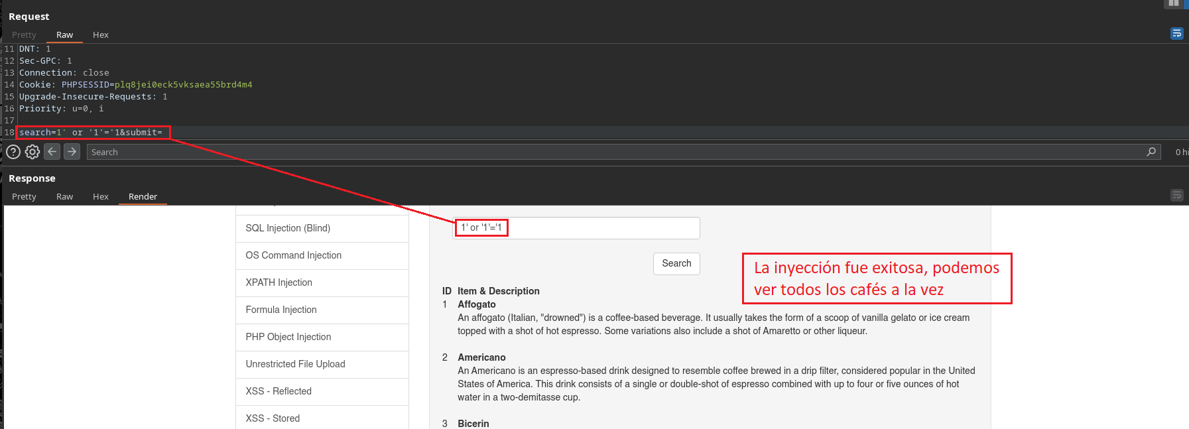
Task: Select the Request Hex tab
Action: 101,34
